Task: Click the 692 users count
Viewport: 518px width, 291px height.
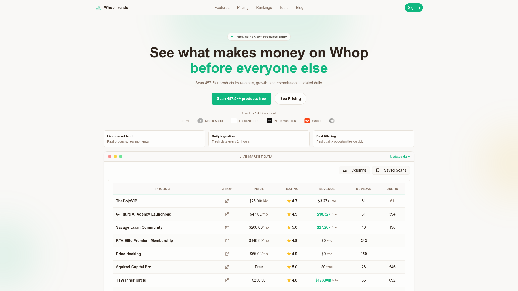Action: pyautogui.click(x=392, y=280)
